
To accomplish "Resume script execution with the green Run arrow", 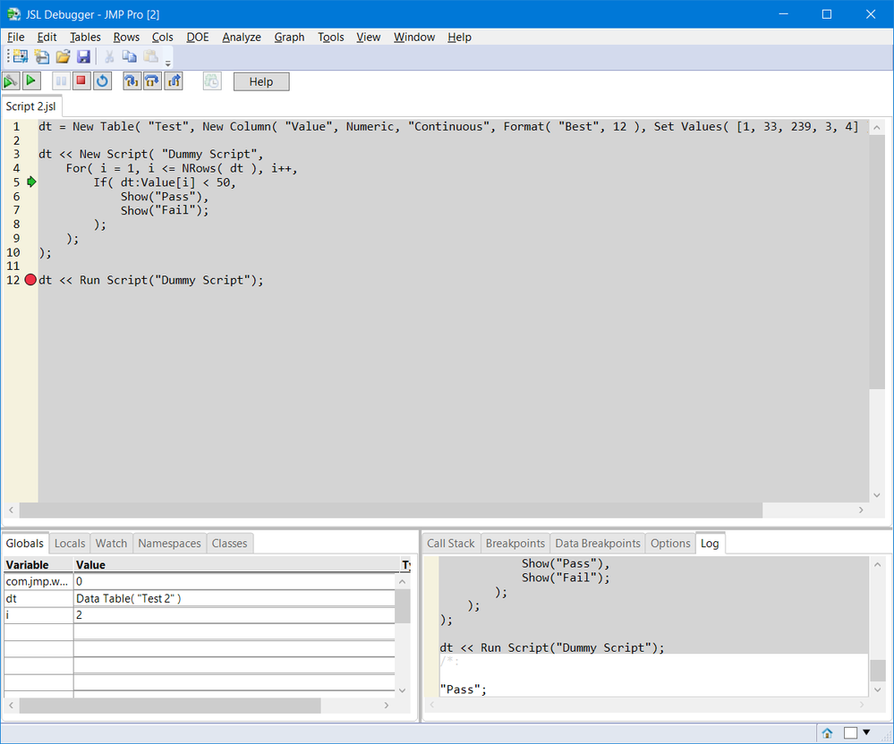I will [31, 80].
